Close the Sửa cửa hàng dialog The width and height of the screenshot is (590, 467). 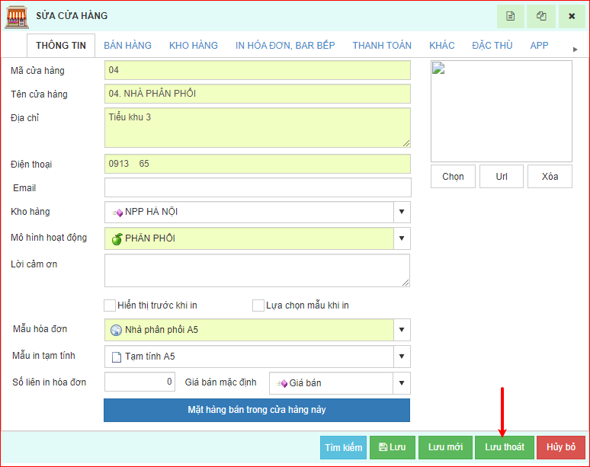click(572, 16)
